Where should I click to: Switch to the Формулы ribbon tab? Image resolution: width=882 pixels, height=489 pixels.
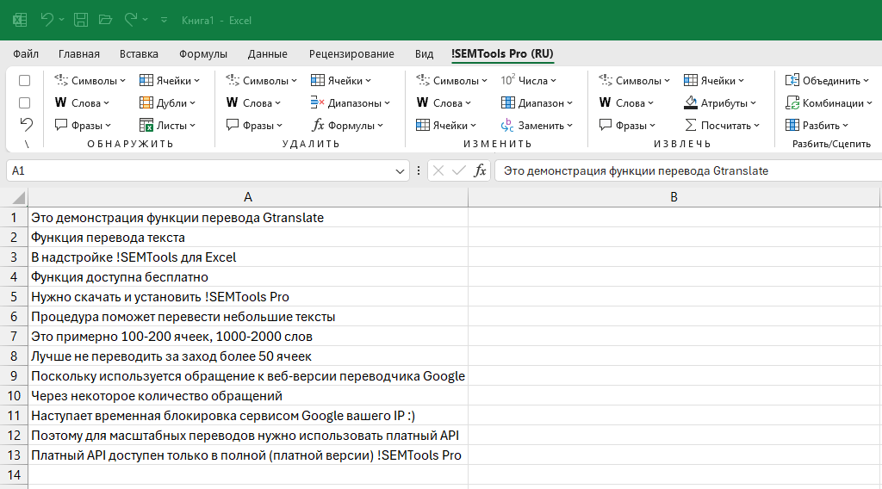pyautogui.click(x=203, y=53)
